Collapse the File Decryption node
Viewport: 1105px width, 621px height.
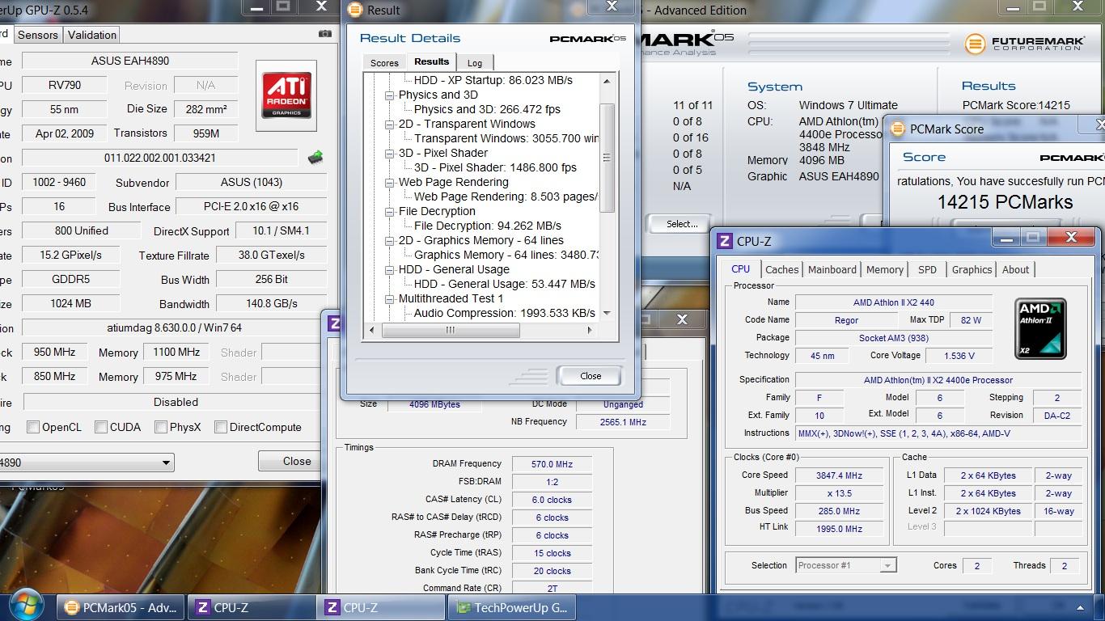(x=390, y=211)
